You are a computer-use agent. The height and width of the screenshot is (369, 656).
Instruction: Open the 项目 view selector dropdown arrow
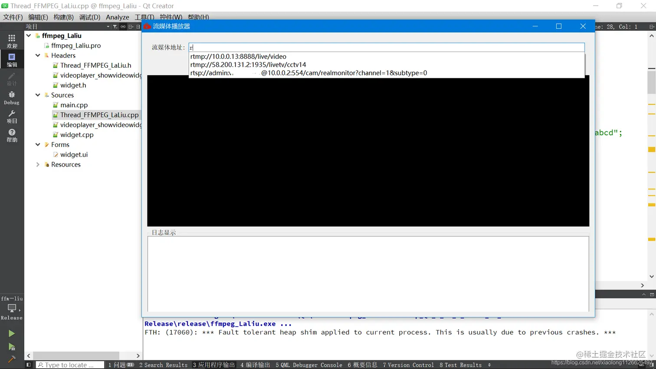point(108,27)
